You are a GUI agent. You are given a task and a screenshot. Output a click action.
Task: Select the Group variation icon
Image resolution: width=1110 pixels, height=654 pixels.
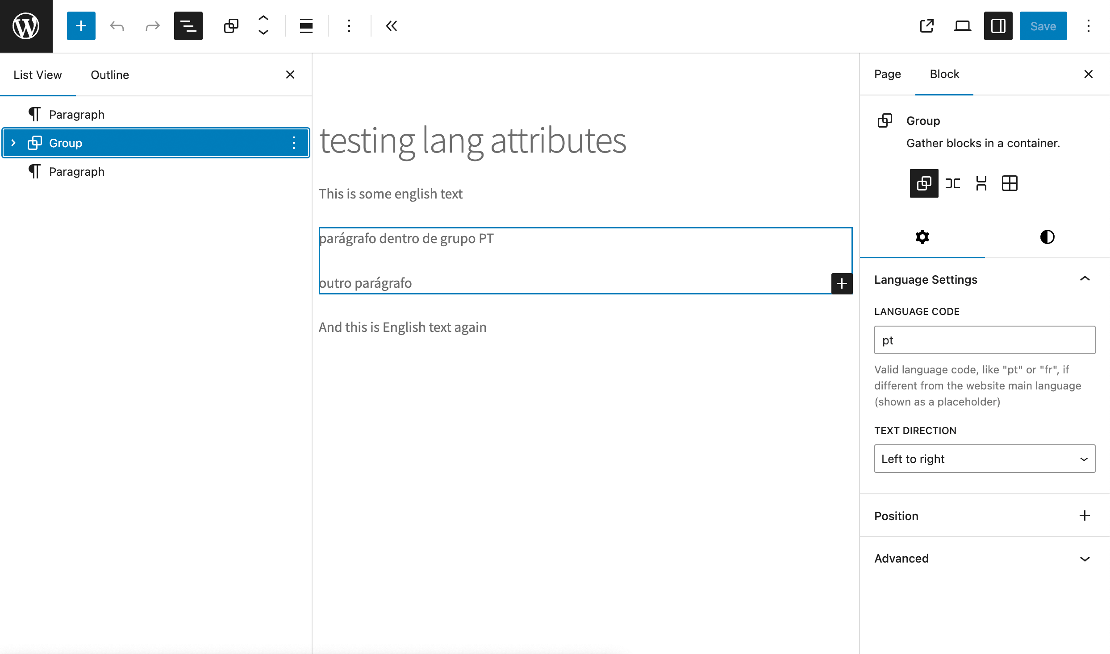click(924, 183)
